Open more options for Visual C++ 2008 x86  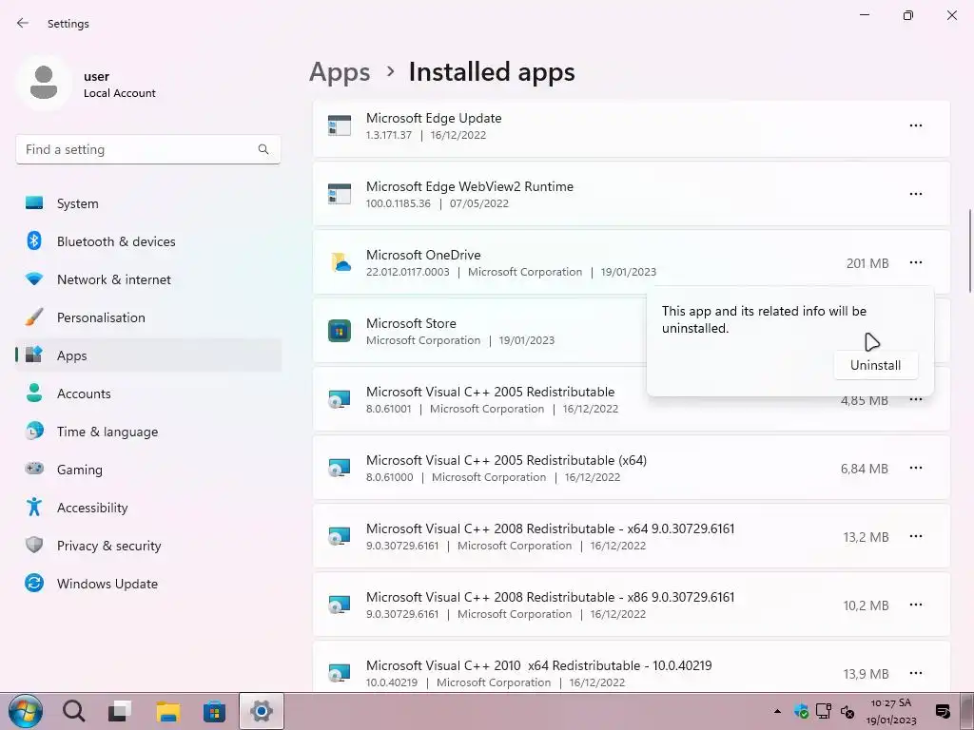916,605
